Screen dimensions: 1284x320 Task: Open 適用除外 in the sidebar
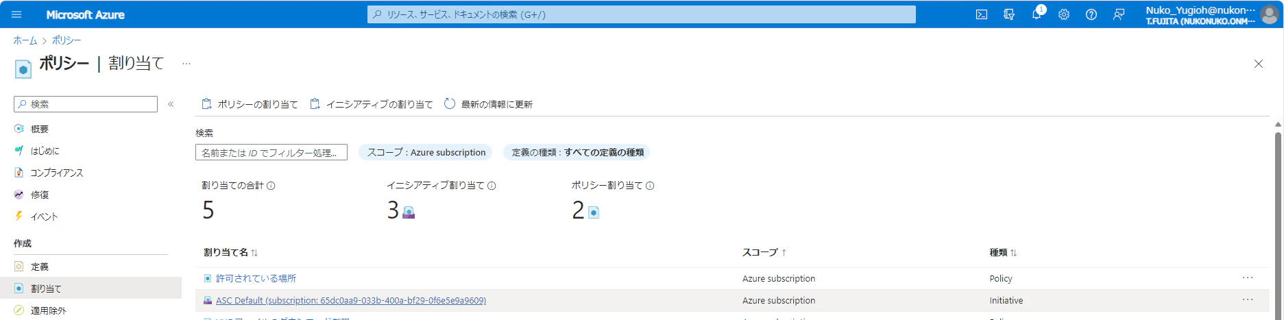(x=48, y=310)
